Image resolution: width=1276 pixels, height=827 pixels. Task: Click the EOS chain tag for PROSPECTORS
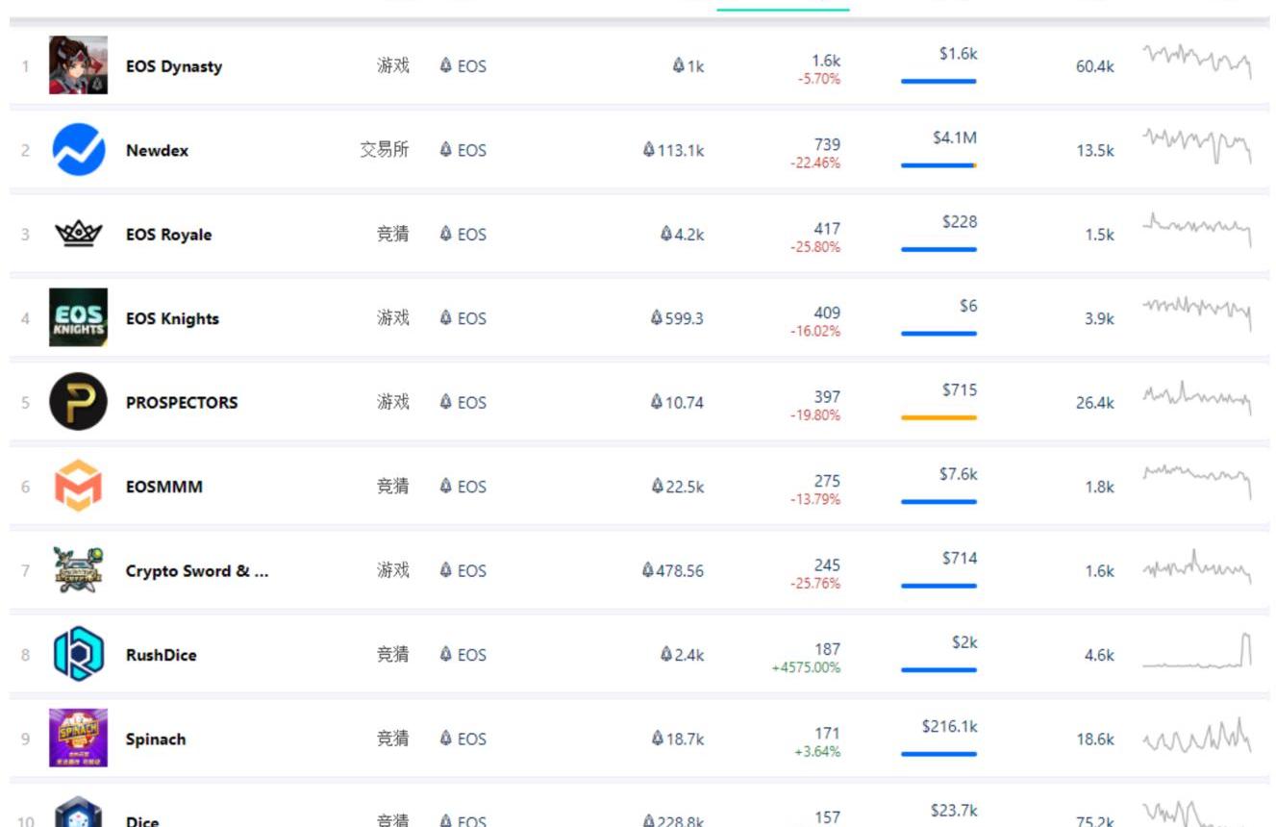(463, 402)
